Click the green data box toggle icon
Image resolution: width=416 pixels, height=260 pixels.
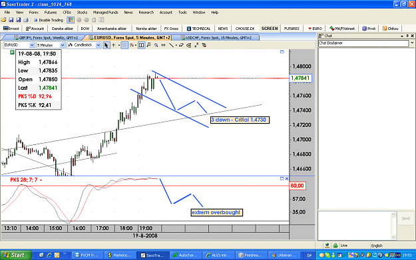[12, 53]
